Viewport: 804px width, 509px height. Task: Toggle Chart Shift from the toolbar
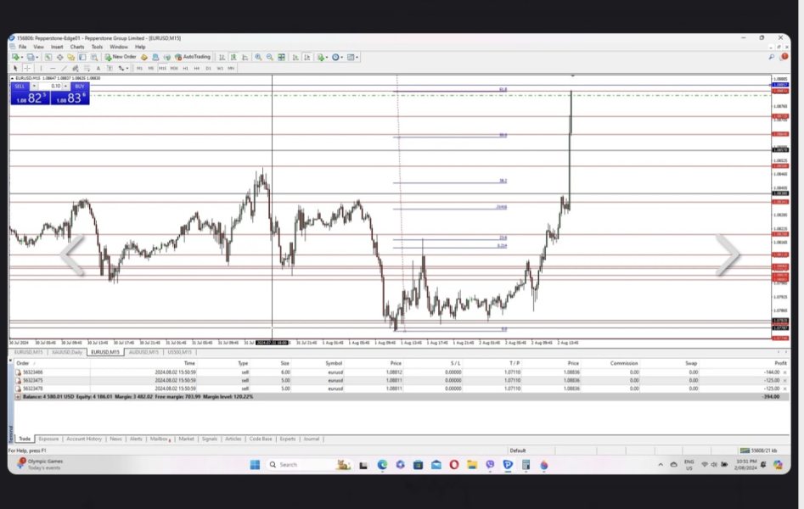click(307, 58)
